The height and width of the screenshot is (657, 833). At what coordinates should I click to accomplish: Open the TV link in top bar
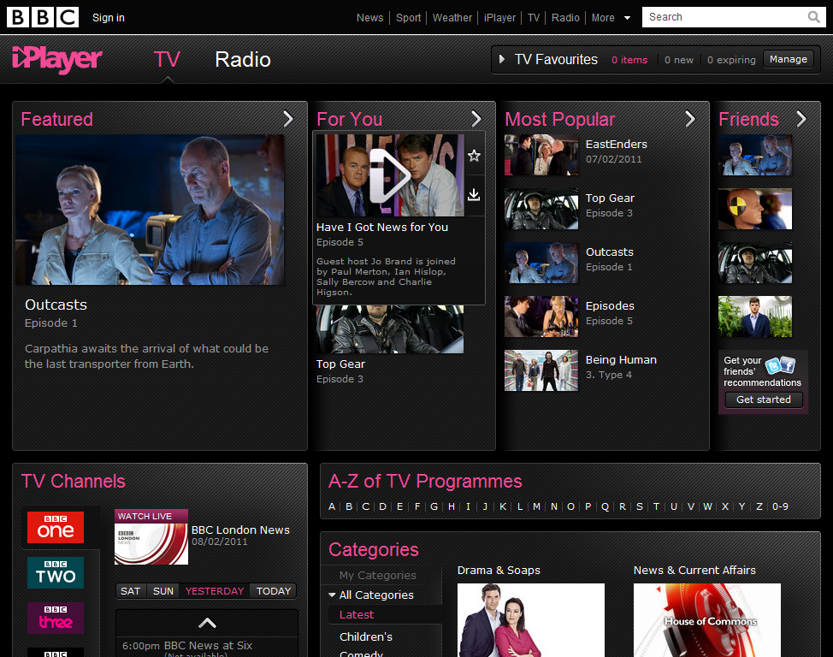click(x=534, y=18)
